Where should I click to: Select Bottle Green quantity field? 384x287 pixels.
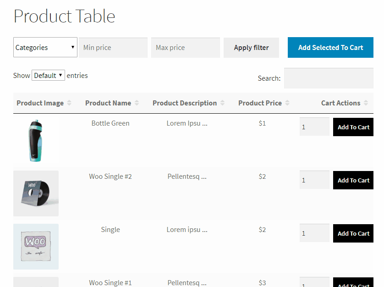click(x=314, y=127)
